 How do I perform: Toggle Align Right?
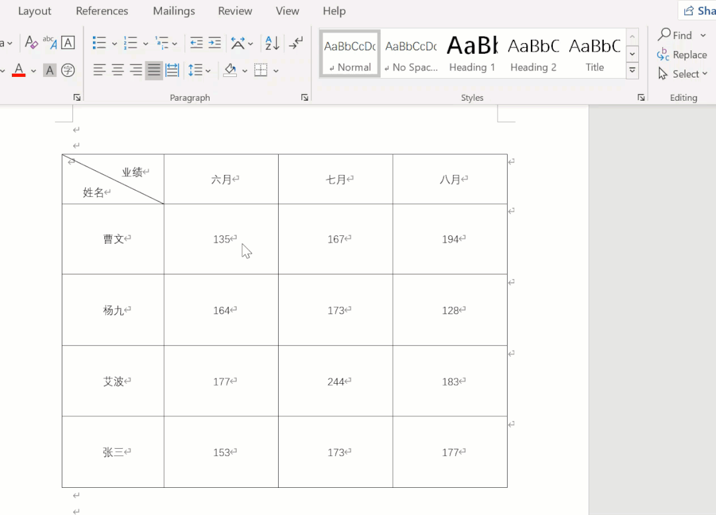(135, 70)
